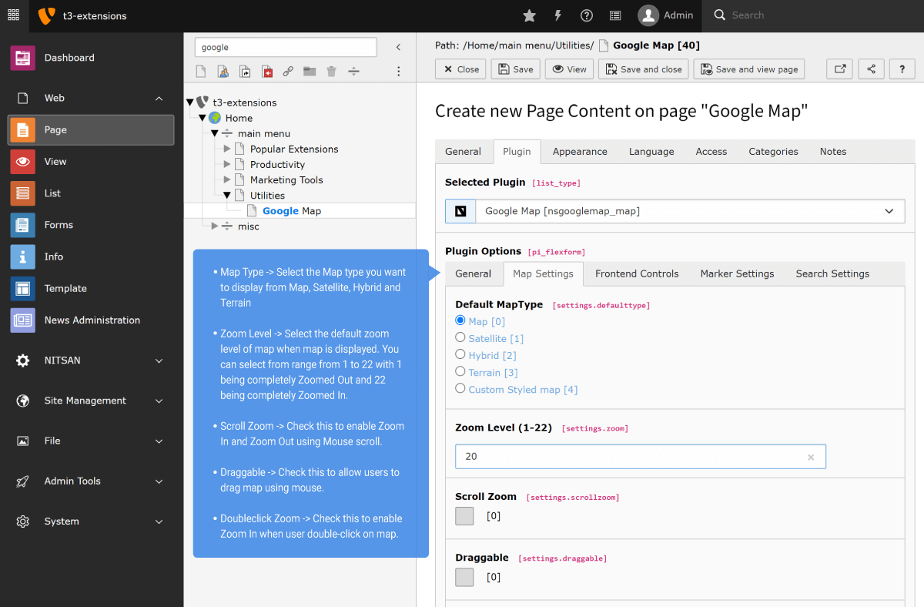The width and height of the screenshot is (924, 607).
Task: Select Terrain [3] map type
Action: coord(460,371)
